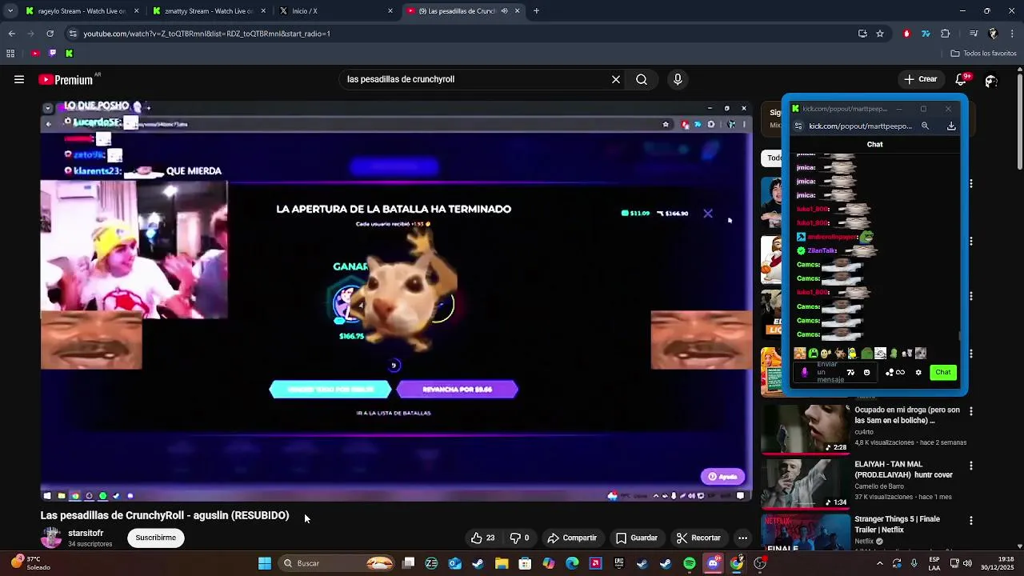Open Microsoft Edge from the taskbar

pos(572,563)
